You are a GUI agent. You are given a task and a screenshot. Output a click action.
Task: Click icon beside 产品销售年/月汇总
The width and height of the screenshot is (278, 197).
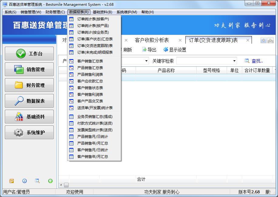71,143
